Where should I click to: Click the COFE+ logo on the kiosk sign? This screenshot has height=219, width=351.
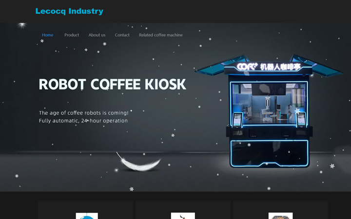tap(247, 67)
